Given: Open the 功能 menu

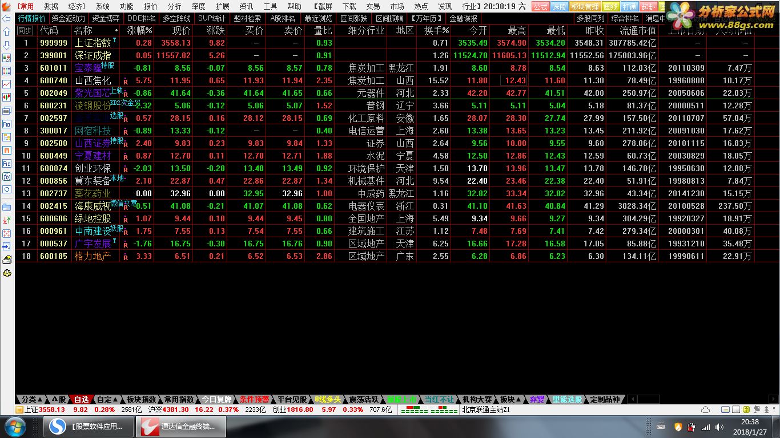Looking at the screenshot, I should [x=127, y=6].
